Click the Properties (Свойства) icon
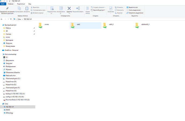 [x=111, y=9]
